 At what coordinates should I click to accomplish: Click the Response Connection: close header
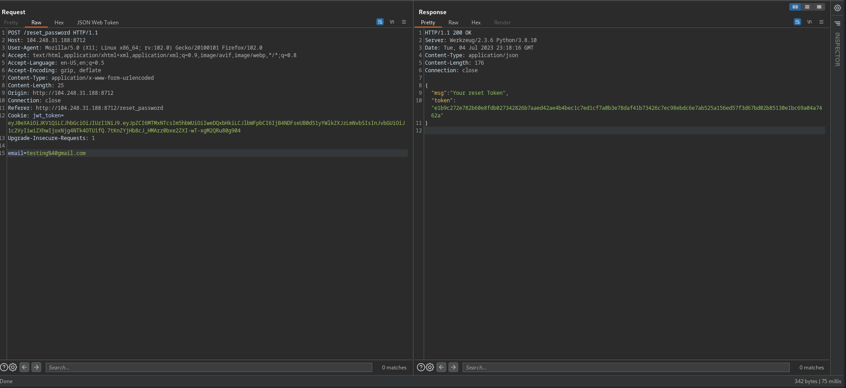451,70
